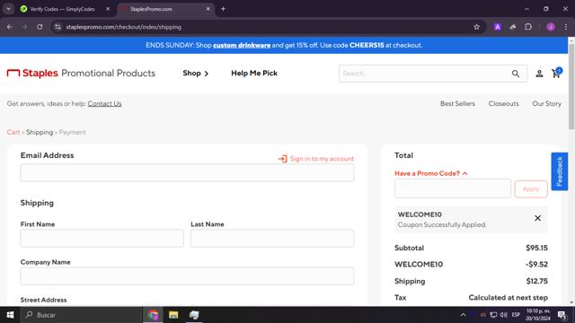This screenshot has height=323, width=575.
Task: Open site information icon in address bar
Action: [x=57, y=27]
